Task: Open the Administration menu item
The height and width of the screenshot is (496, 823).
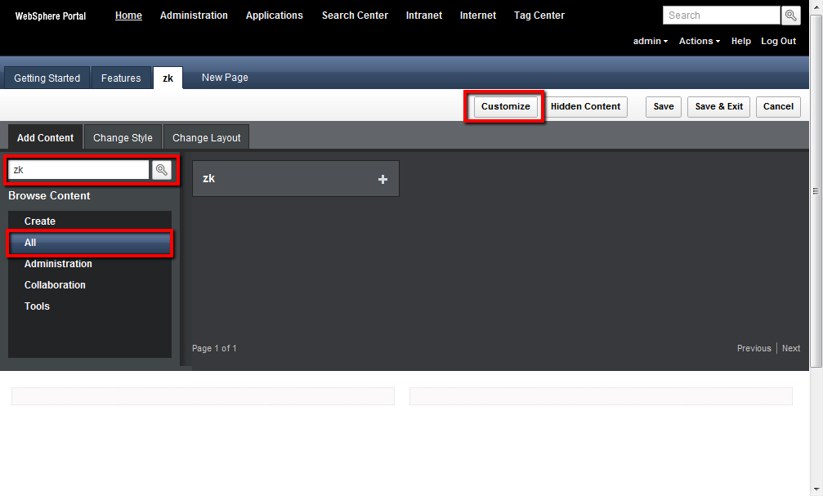Action: coord(194,16)
